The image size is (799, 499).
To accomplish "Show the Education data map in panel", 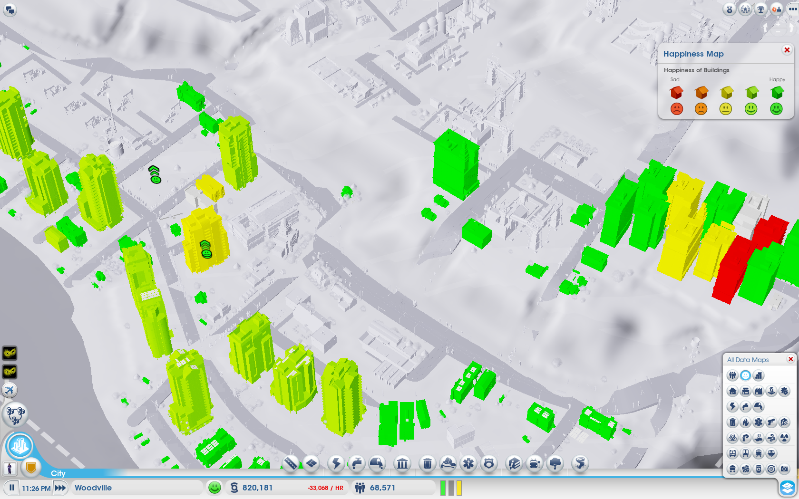I will (784, 422).
